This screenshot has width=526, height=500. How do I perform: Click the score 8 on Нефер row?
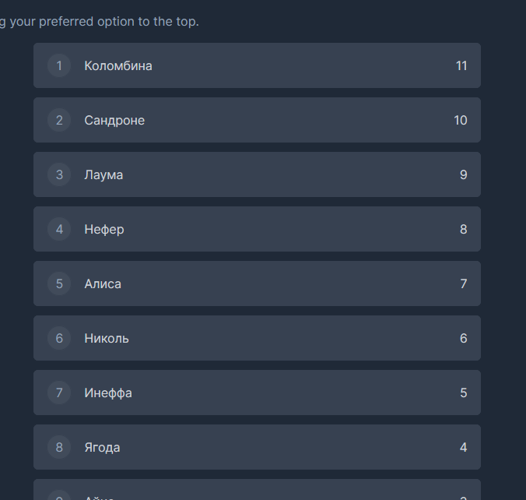coord(464,229)
